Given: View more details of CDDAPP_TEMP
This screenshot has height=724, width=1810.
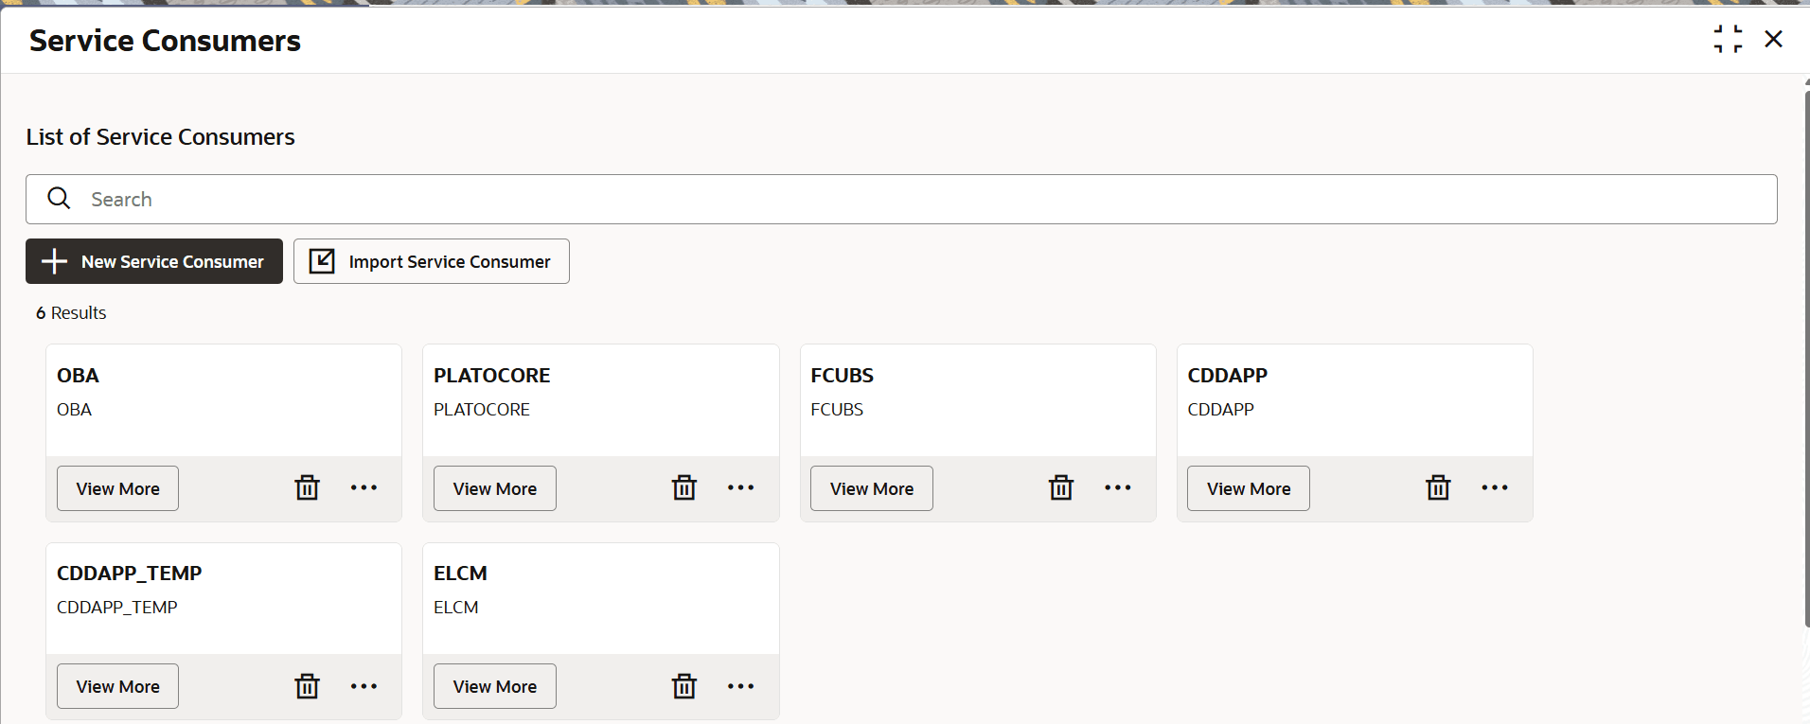Looking at the screenshot, I should tap(117, 686).
